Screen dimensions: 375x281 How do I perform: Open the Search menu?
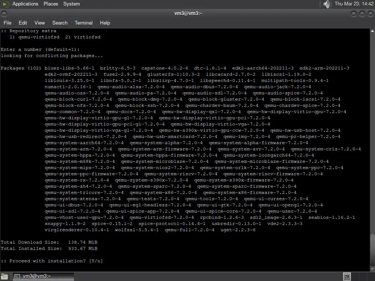pyautogui.click(x=60, y=23)
